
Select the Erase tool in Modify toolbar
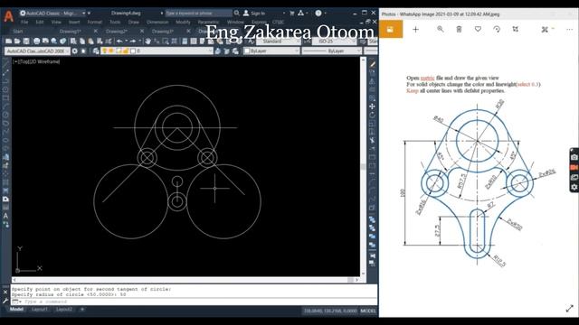click(x=372, y=64)
